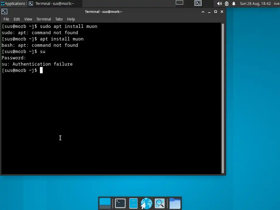This screenshot has width=280, height=210.
Task: Open the View menu
Action: [x=28, y=19]
